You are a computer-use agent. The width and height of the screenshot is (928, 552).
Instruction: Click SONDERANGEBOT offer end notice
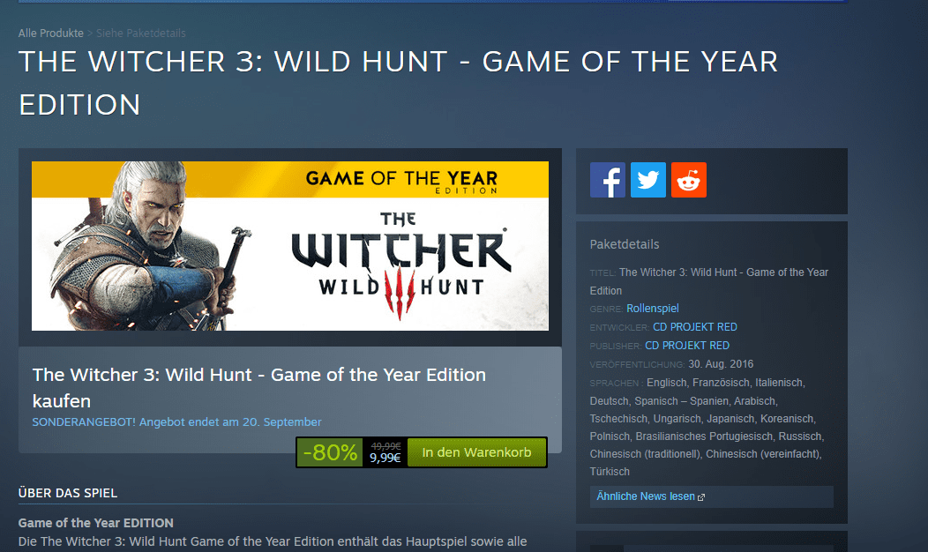pos(177,421)
